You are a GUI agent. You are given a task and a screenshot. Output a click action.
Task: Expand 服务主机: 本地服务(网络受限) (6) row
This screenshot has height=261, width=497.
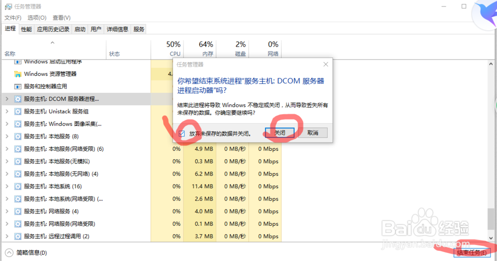coord(7,149)
